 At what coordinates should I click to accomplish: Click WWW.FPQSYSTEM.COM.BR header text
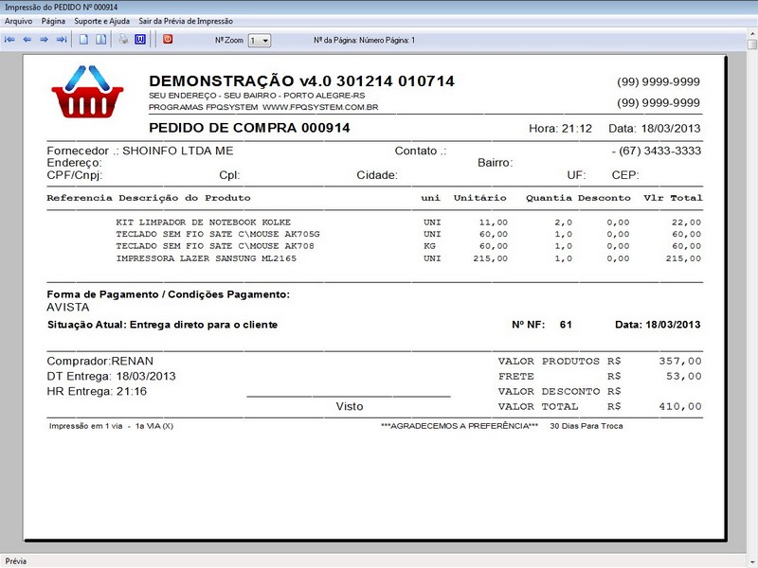320,107
